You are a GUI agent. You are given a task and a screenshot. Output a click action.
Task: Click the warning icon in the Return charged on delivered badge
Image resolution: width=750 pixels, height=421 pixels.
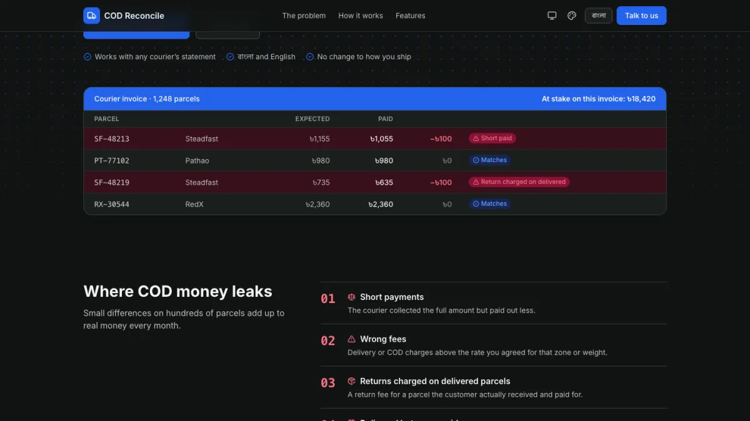point(476,182)
